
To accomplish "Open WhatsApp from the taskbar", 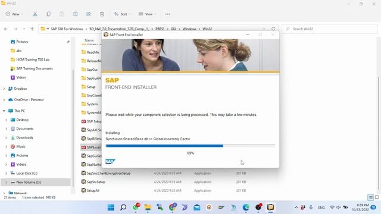I will pyautogui.click(x=136, y=207).
